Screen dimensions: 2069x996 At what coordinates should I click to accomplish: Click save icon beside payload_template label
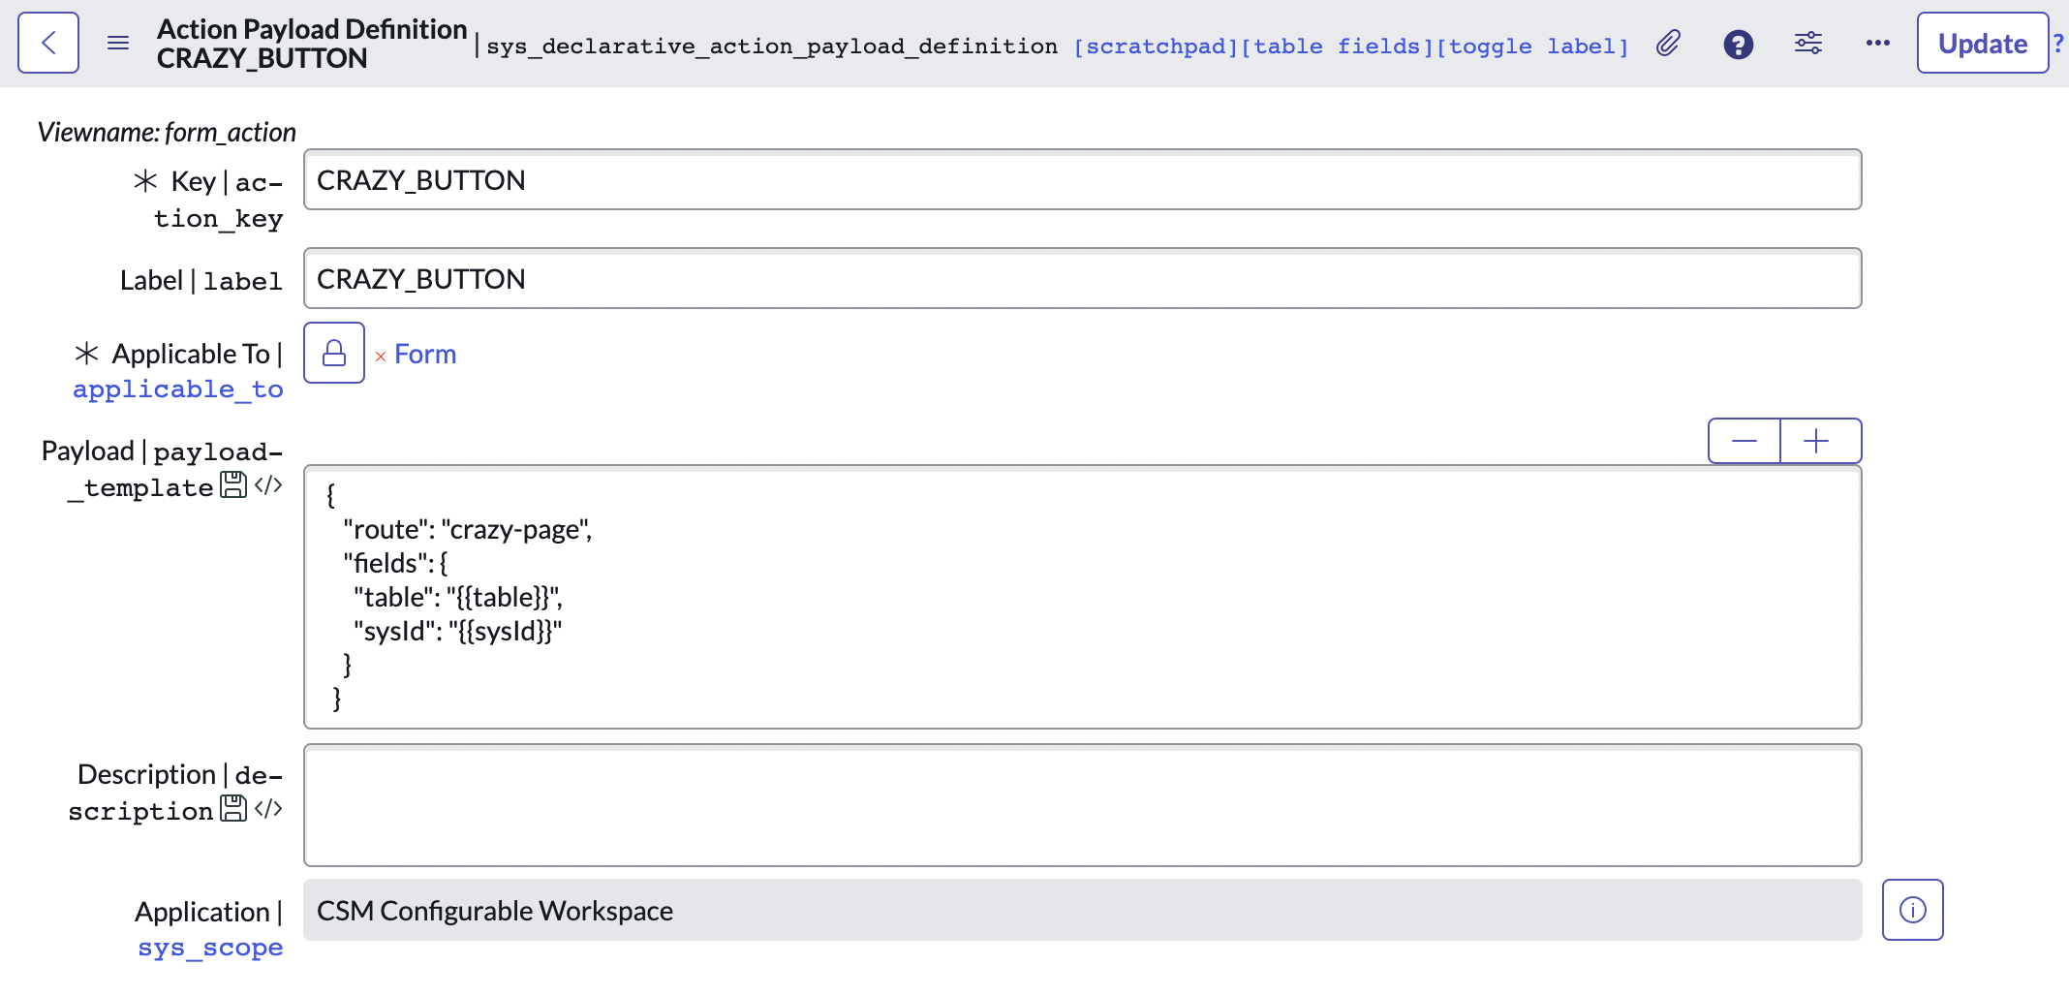(x=233, y=484)
